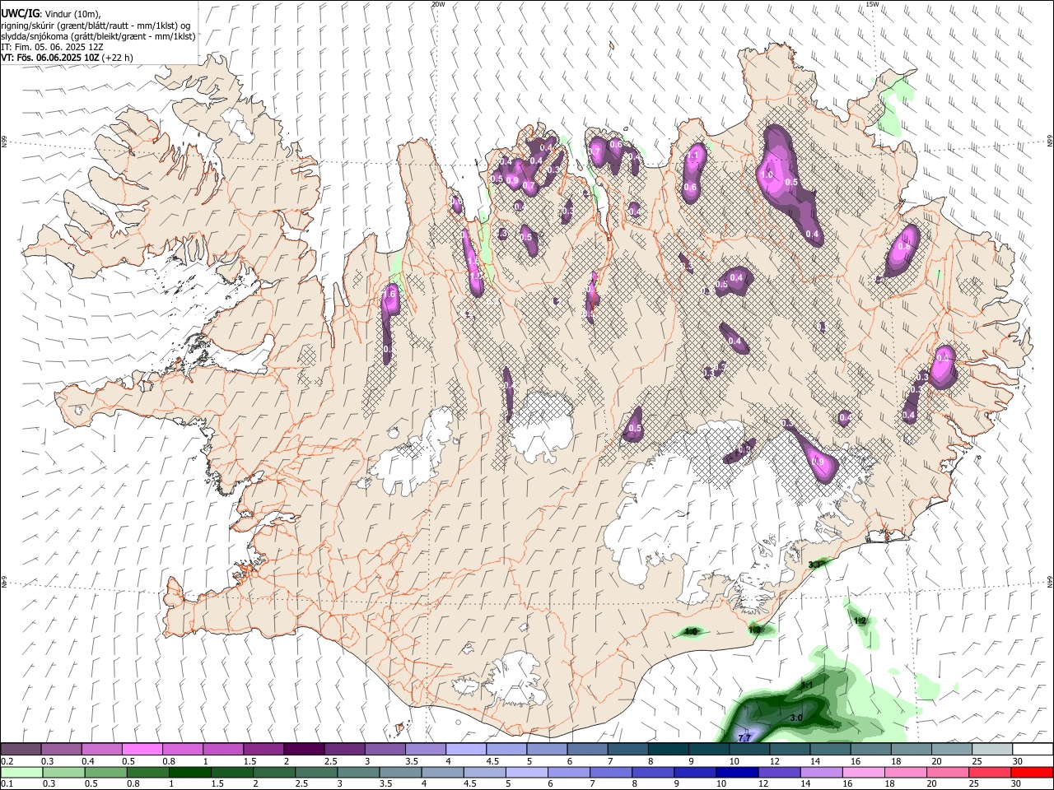Click the valid time 'VT: Fös. 06.06.2025 10Z (+22 h)'
1054x790 pixels.
tap(67, 58)
